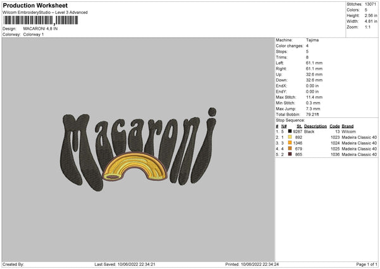Click the 'N#' column header
Image resolution: width=380 pixels, height=269 pixels.
pyautogui.click(x=284, y=126)
